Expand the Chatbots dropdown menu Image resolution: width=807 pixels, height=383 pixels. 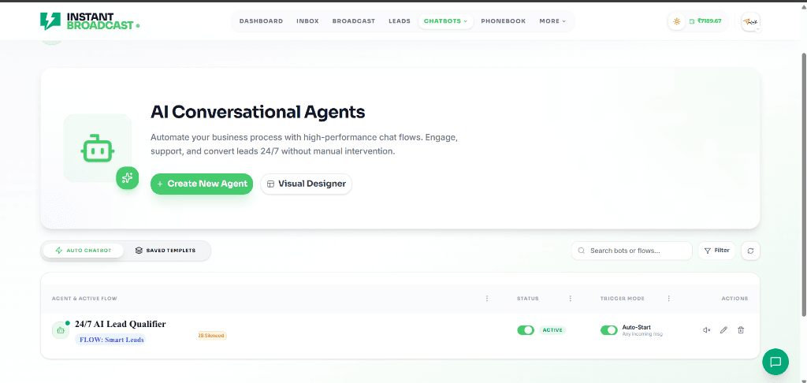click(x=446, y=21)
